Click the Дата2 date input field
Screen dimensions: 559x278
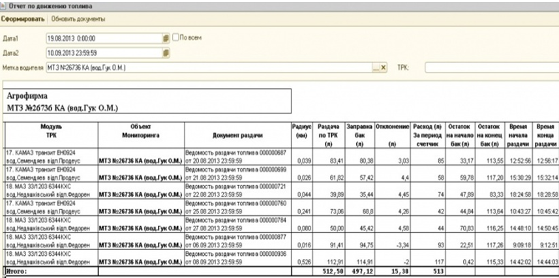coord(103,53)
